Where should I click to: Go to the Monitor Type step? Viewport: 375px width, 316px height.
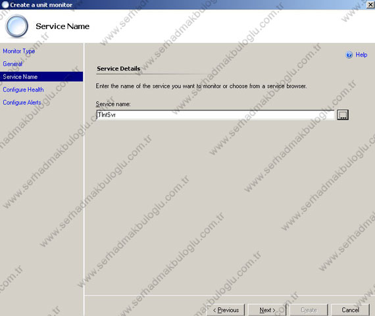tap(19, 51)
